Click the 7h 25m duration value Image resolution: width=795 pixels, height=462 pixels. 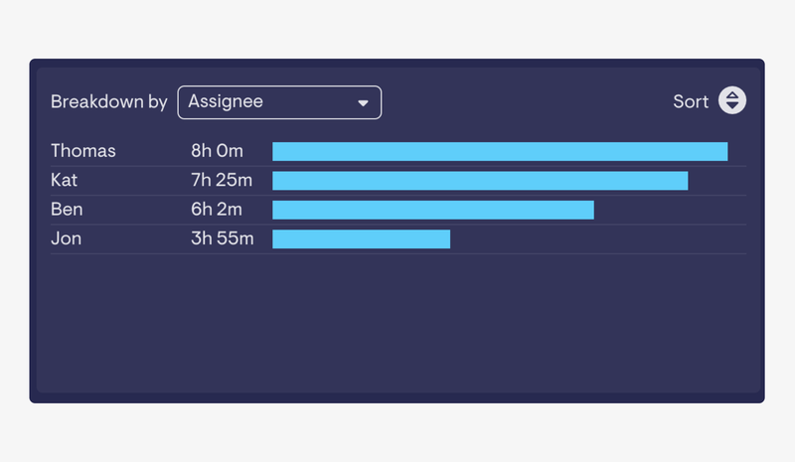point(222,180)
